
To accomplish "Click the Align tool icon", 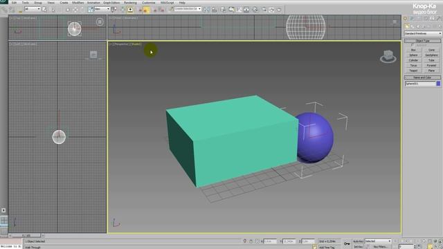I will coord(214,10).
